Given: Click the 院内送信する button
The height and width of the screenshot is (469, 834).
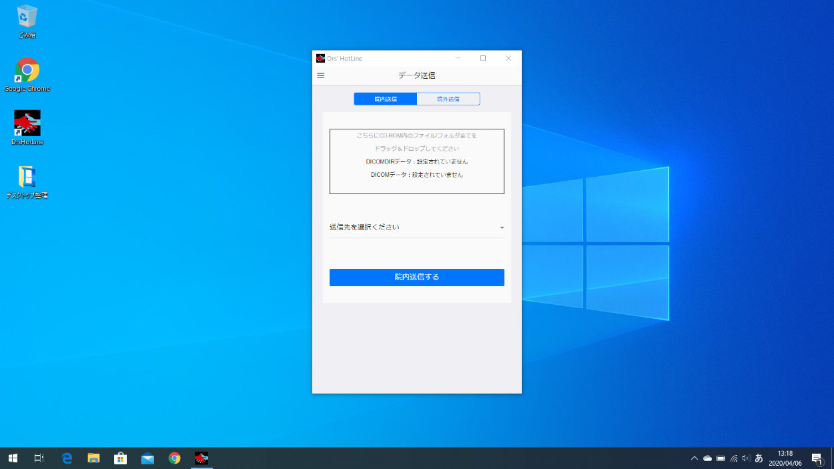Looking at the screenshot, I should (x=416, y=278).
